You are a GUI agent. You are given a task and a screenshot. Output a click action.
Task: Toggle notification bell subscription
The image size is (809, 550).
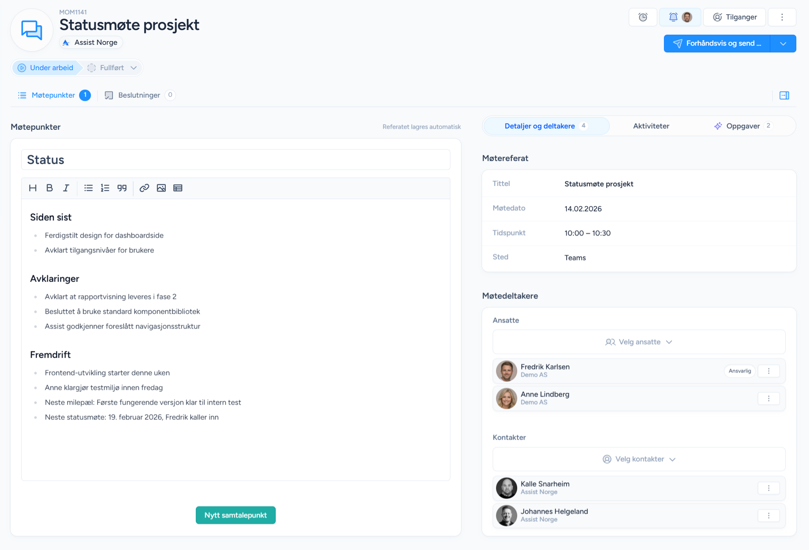point(673,17)
